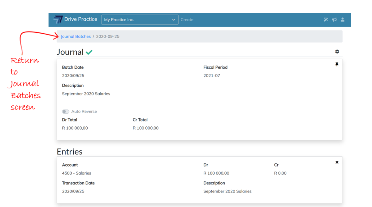372x207 pixels.
Task: Click the Fiscal Period value 2021-07
Action: pyautogui.click(x=212, y=75)
